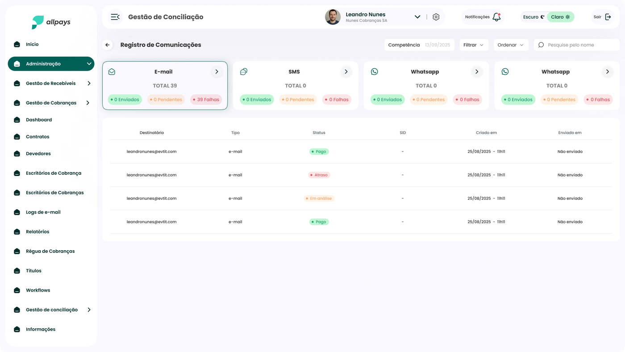Click the Devedores sidebar icon
This screenshot has width=625, height=352.
point(17,154)
